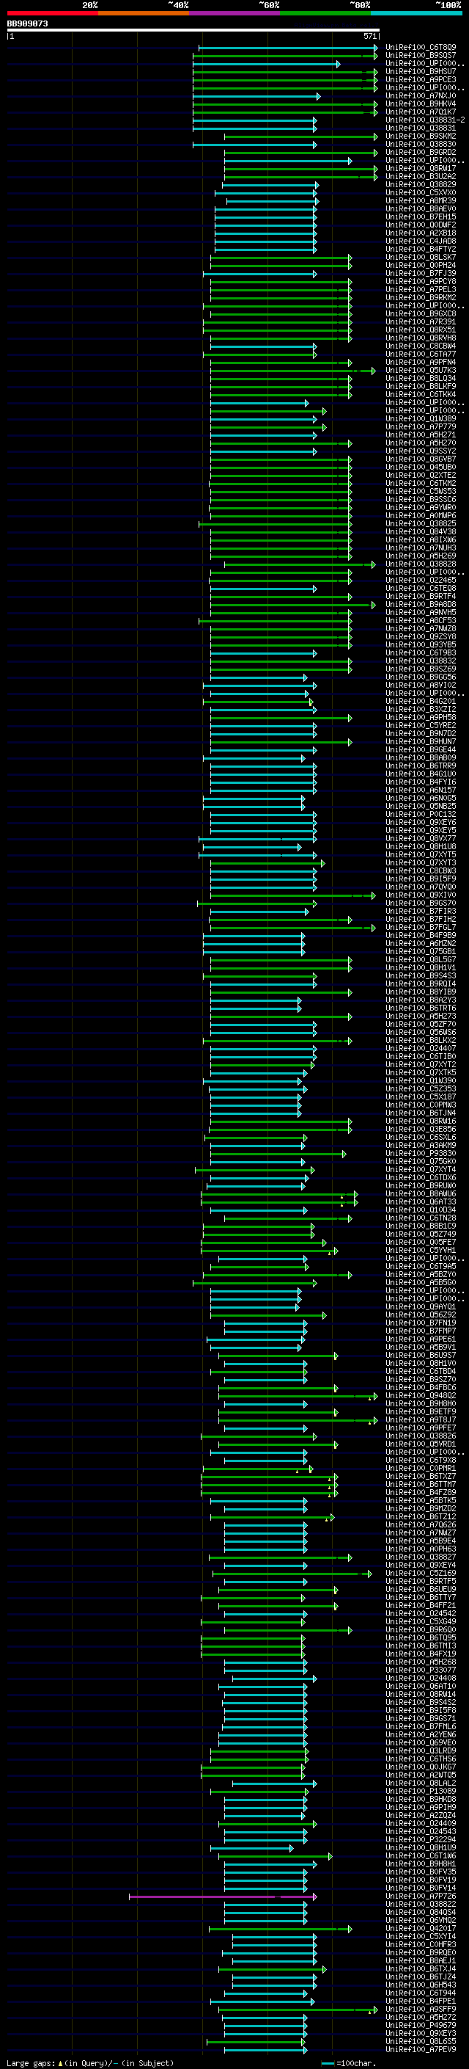Open the UniRef100_Q8LSK7 hit
The height and width of the screenshot is (2069, 469).
click(x=421, y=258)
